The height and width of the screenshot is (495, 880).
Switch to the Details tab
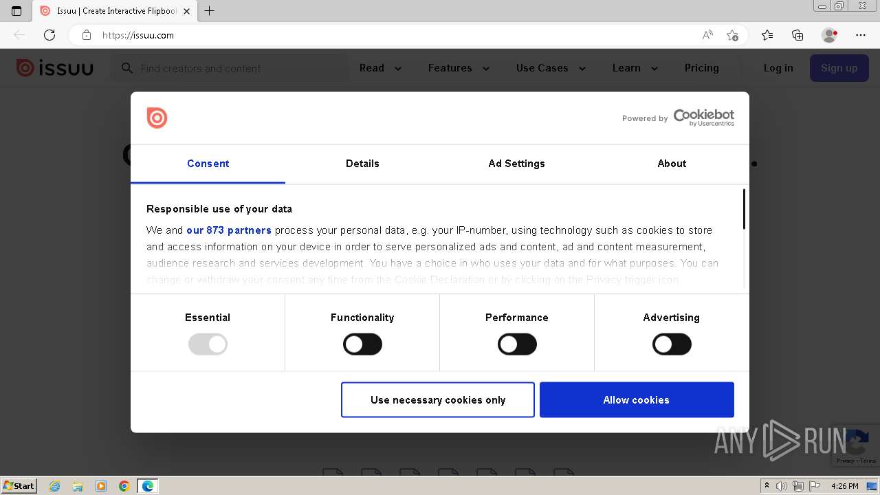tap(362, 164)
